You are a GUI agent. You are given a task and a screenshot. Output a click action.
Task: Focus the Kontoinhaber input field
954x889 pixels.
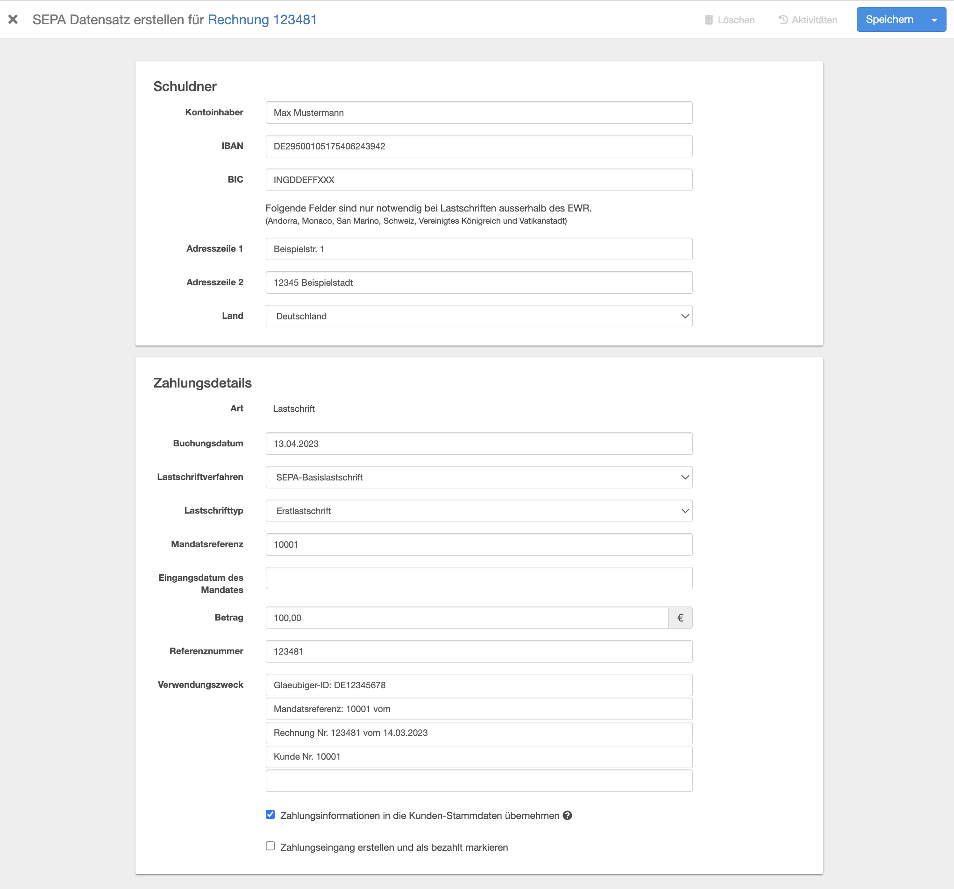pos(478,113)
